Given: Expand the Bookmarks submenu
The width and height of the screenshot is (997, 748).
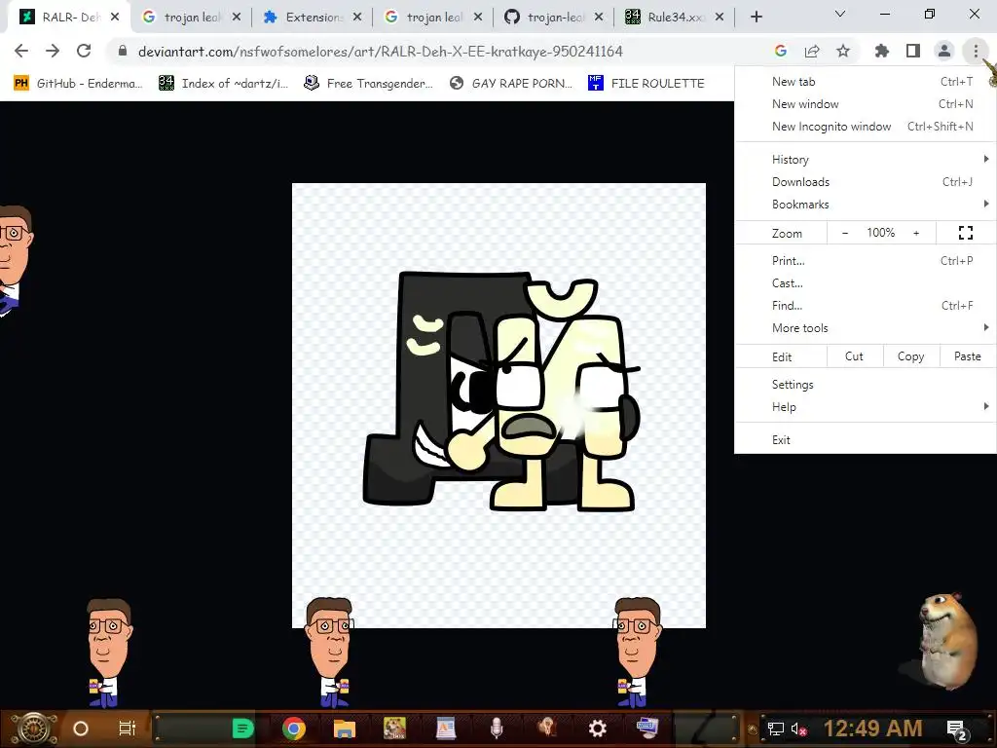Looking at the screenshot, I should coord(866,205).
